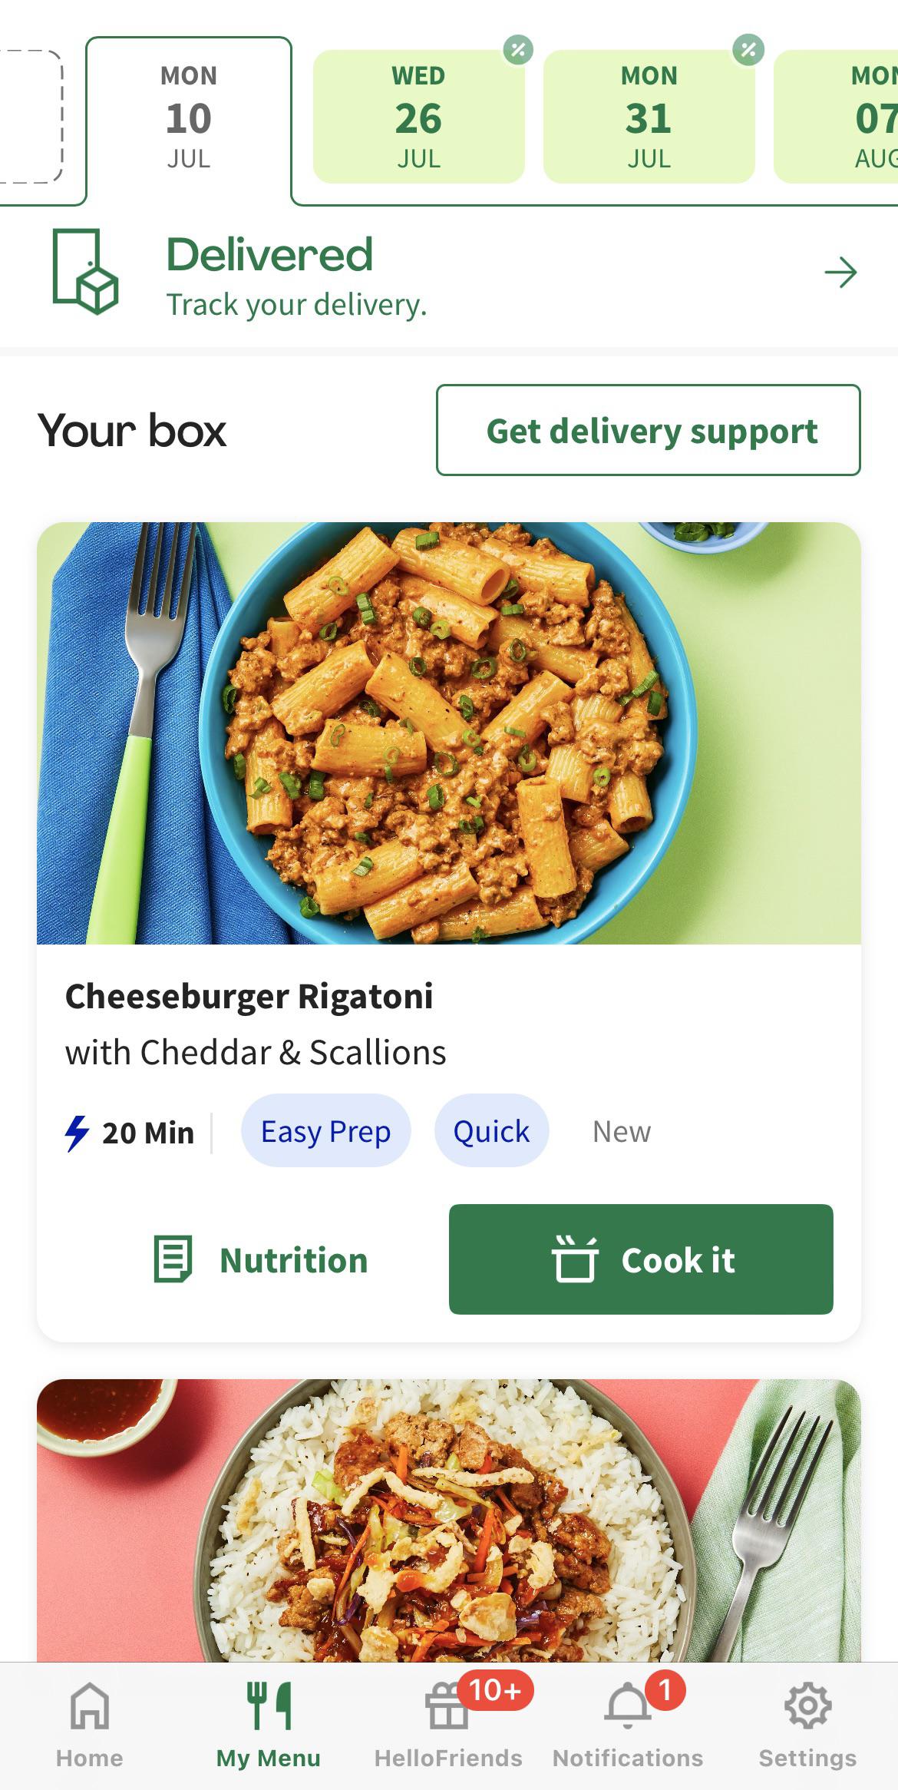Tap the Delivered status heading
Viewport: 898px width, 1790px height.
click(x=269, y=255)
